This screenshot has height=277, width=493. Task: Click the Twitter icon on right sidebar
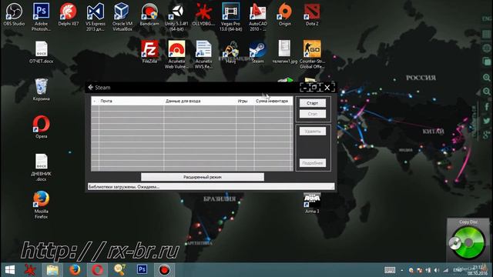click(x=486, y=121)
